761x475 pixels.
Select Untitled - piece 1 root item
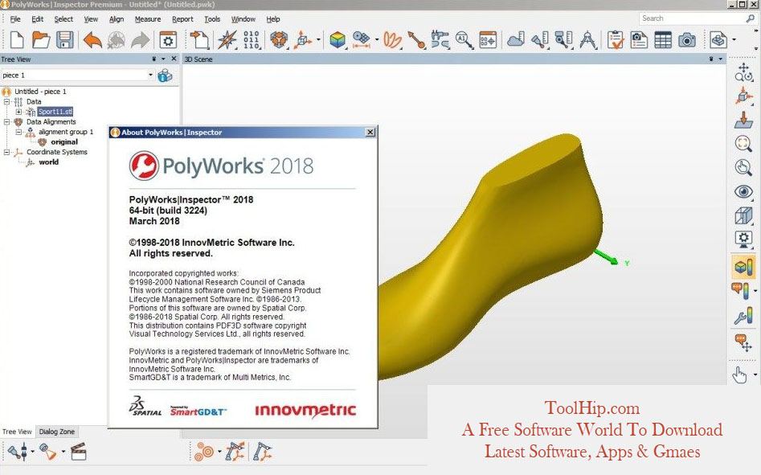[40, 91]
